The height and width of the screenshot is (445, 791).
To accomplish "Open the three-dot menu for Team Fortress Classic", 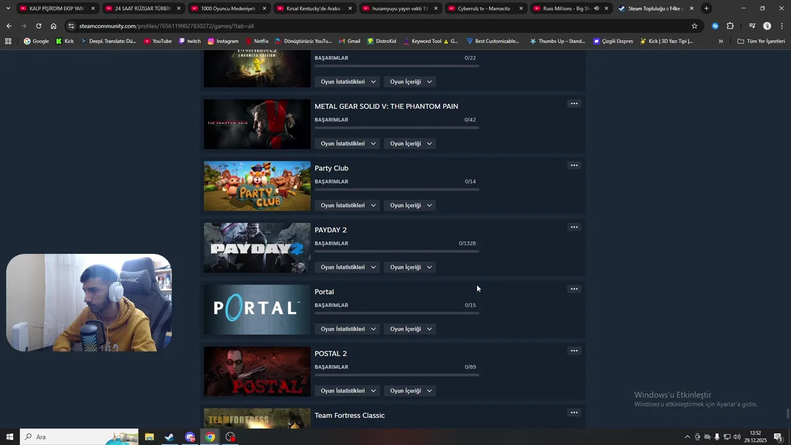I will click(x=574, y=413).
